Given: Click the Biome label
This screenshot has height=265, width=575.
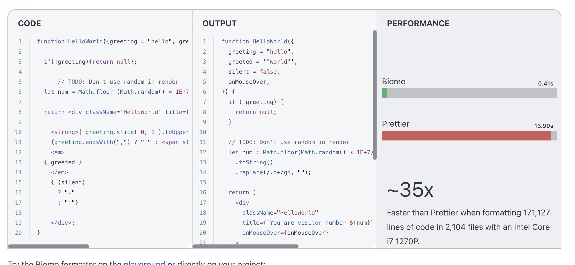Looking at the screenshot, I should 393,81.
